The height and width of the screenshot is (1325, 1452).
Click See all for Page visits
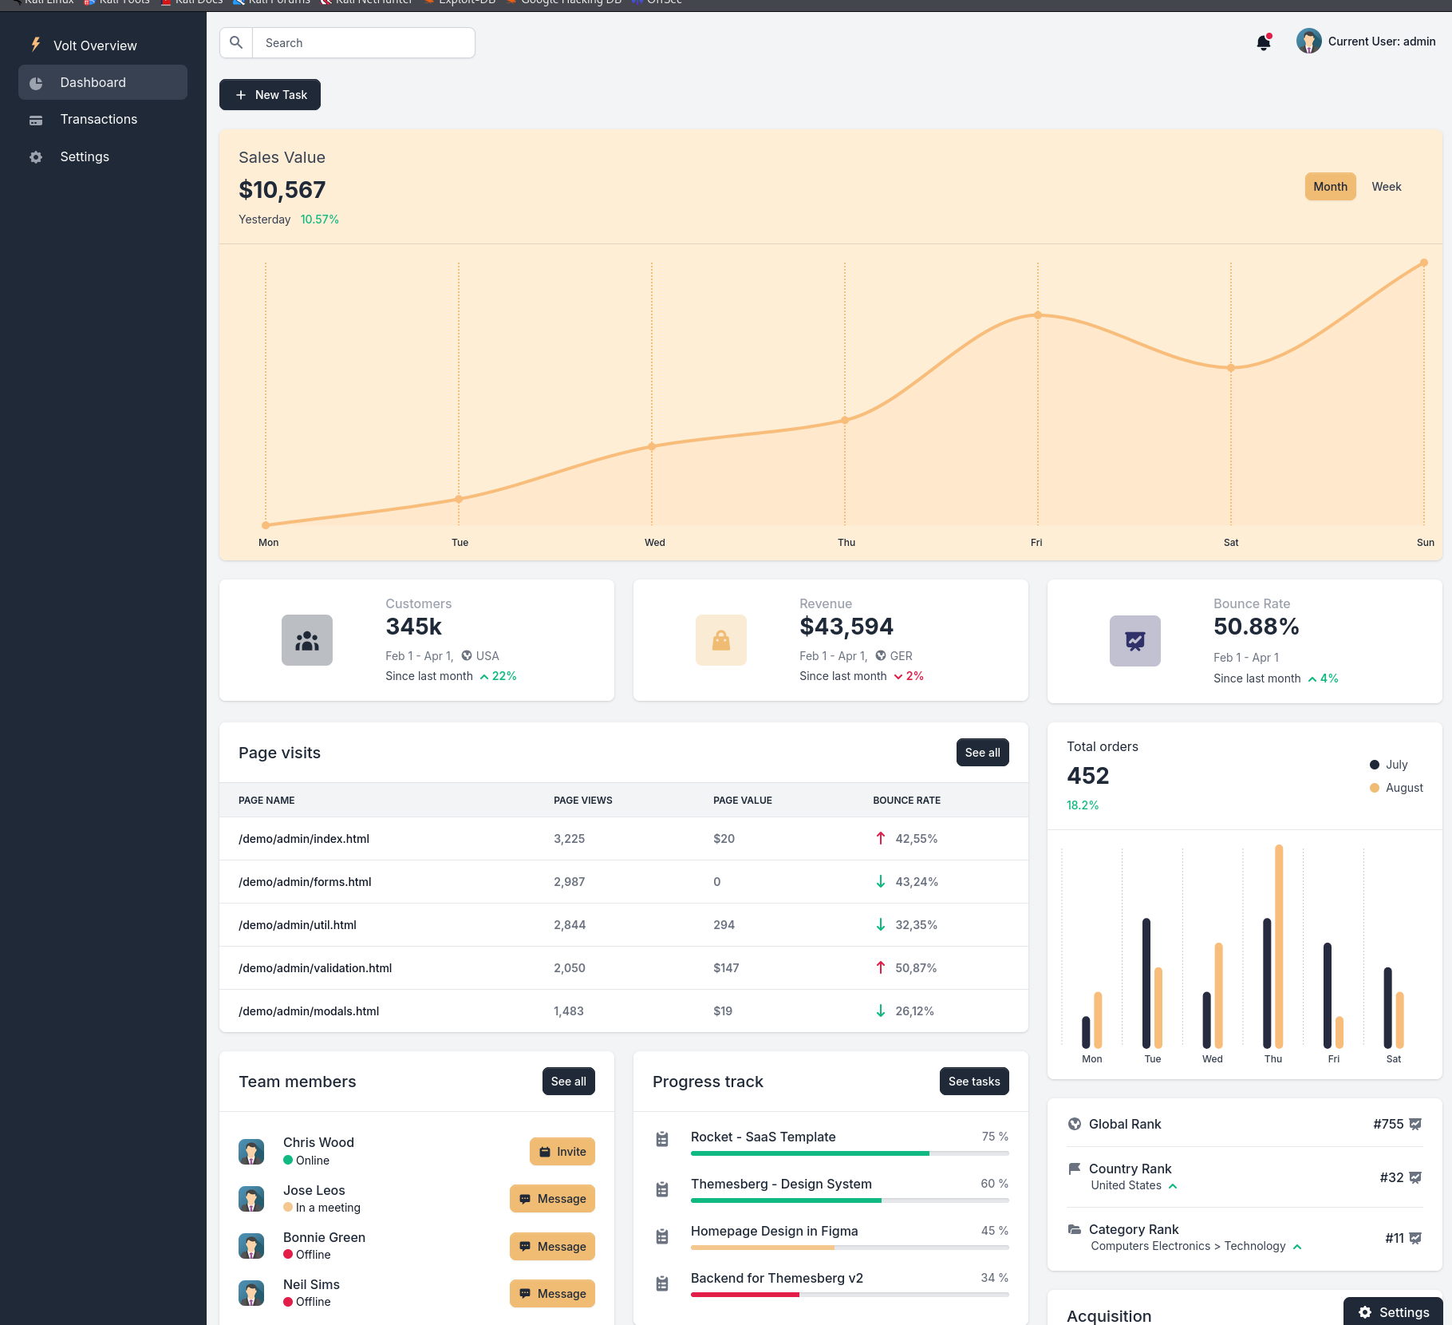(x=982, y=753)
